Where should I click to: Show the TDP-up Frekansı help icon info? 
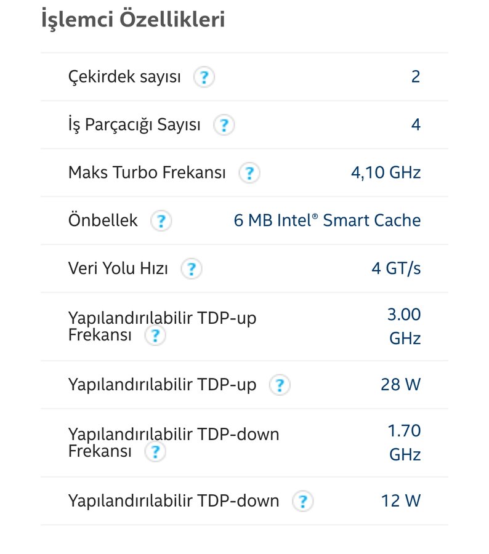coord(155,336)
